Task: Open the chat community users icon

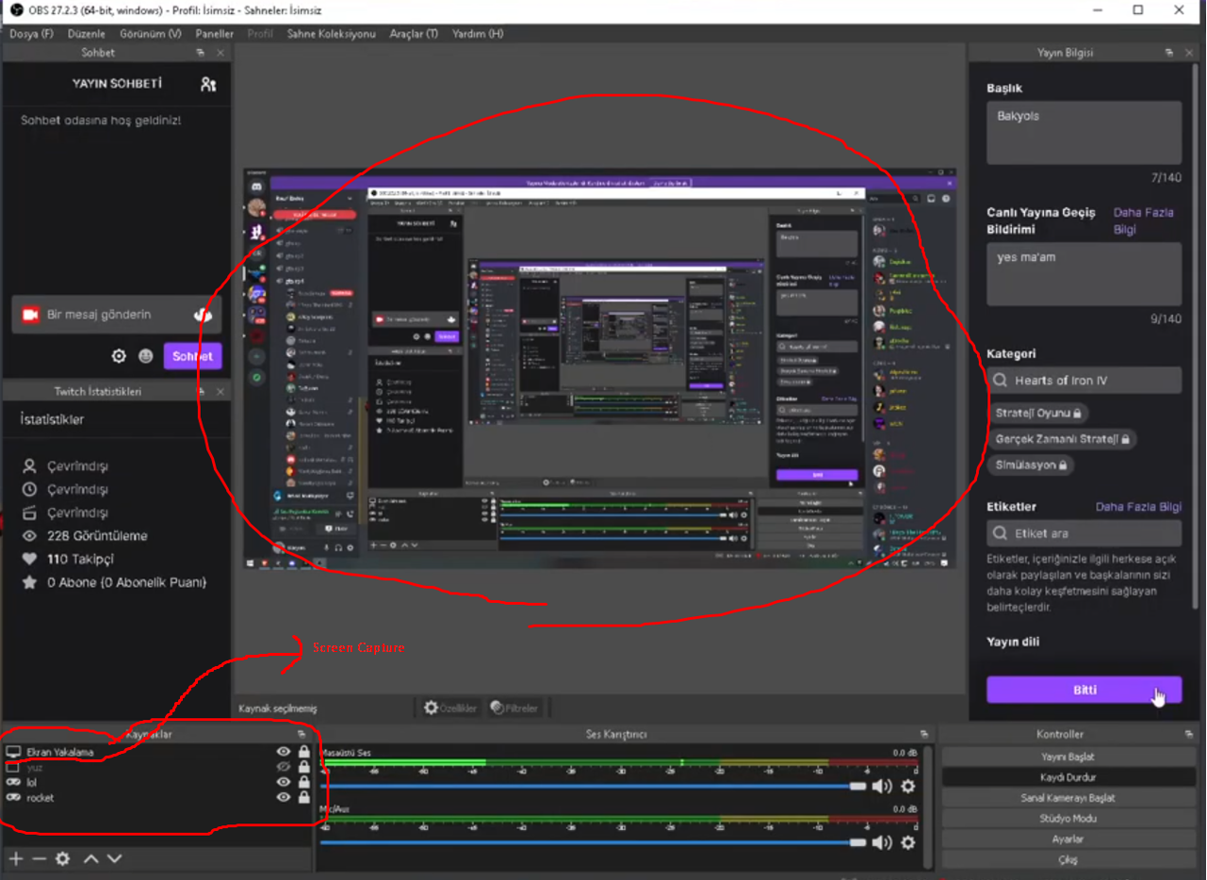Action: 208,84
